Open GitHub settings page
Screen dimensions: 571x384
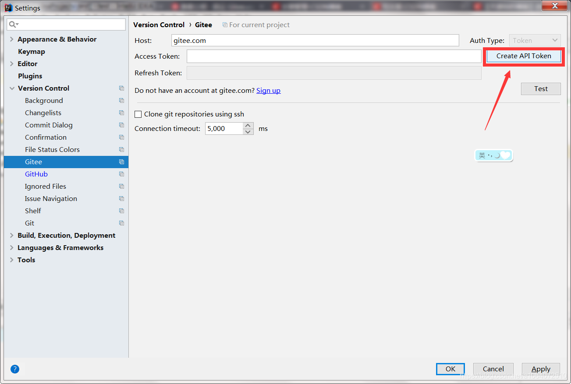pos(36,174)
